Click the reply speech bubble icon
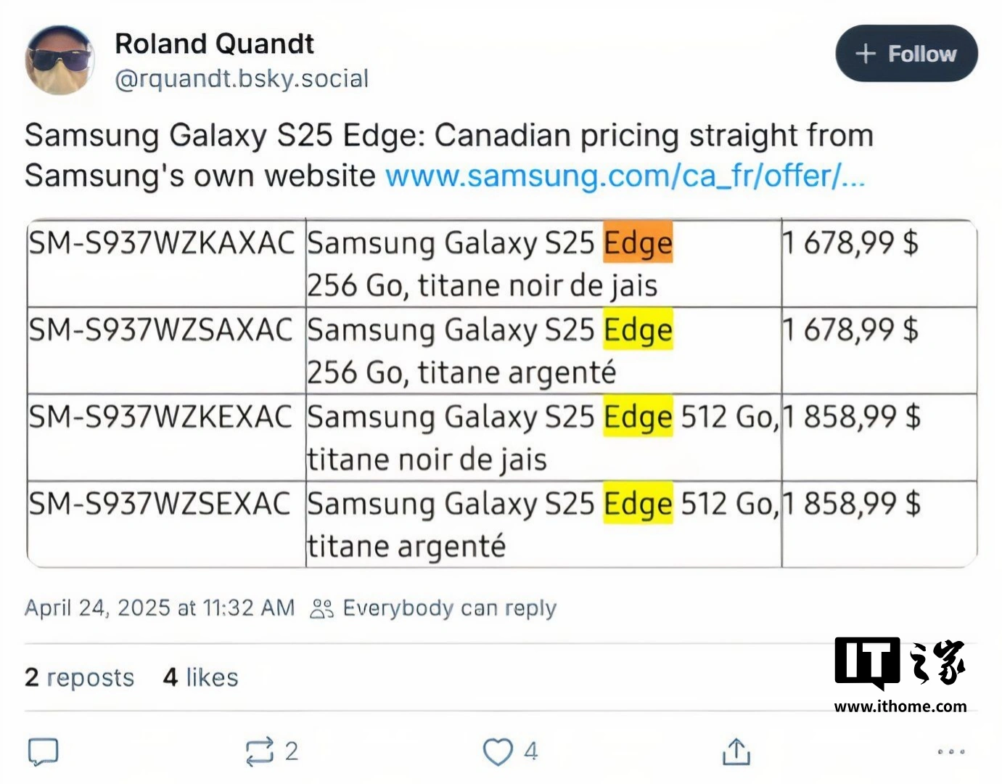 pyautogui.click(x=43, y=752)
